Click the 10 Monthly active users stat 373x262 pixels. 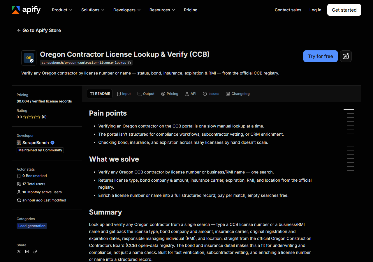(x=42, y=192)
